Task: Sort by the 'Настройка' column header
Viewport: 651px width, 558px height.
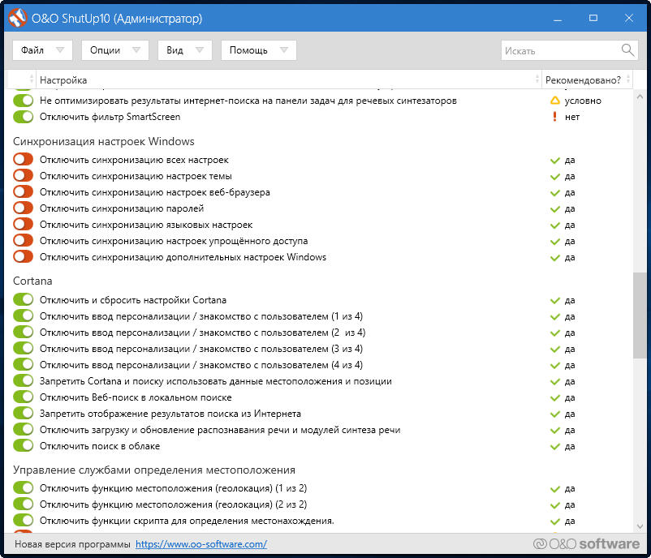Action: 288,79
